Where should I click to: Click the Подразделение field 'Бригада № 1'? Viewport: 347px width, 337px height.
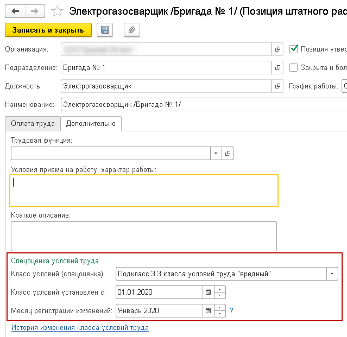[166, 67]
